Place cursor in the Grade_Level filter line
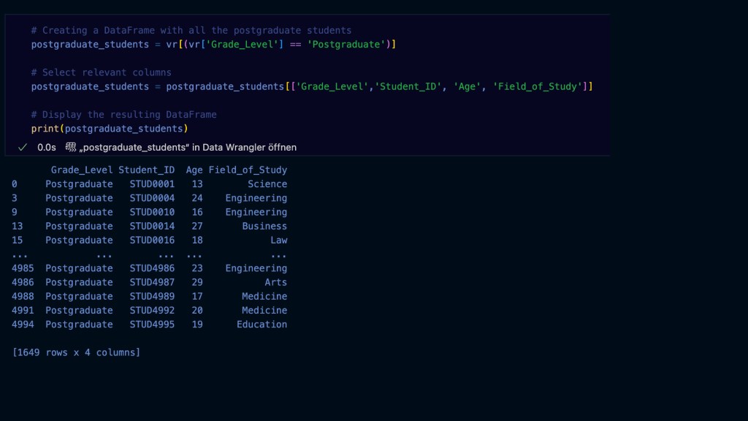The height and width of the screenshot is (421, 748). tap(213, 45)
